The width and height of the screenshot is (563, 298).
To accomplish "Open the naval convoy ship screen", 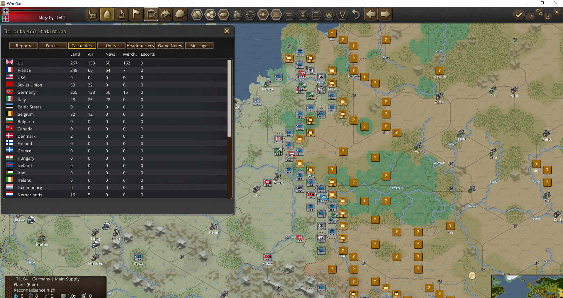I will click(x=107, y=14).
